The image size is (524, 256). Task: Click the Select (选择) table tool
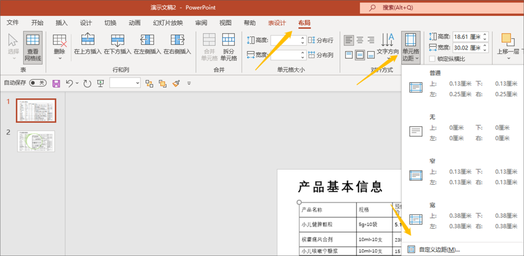click(x=13, y=47)
